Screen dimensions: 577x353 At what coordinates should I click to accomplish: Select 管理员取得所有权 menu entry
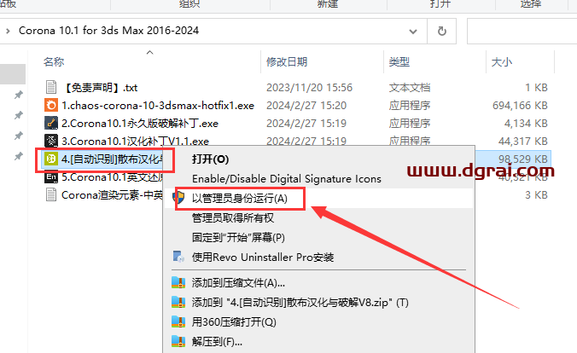[233, 217]
